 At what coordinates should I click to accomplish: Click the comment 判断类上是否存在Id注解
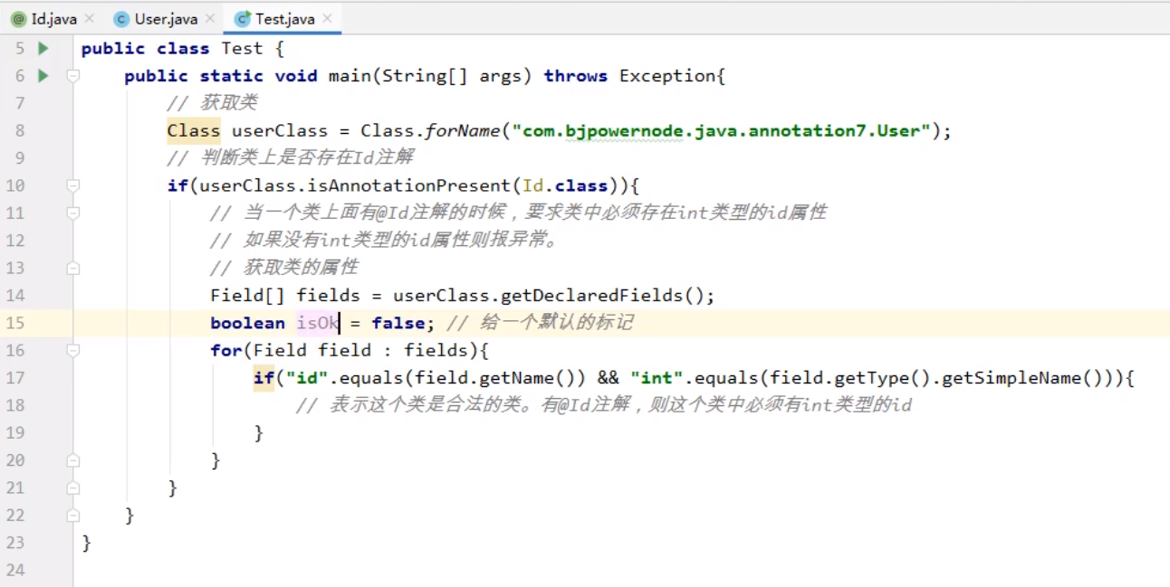[290, 158]
